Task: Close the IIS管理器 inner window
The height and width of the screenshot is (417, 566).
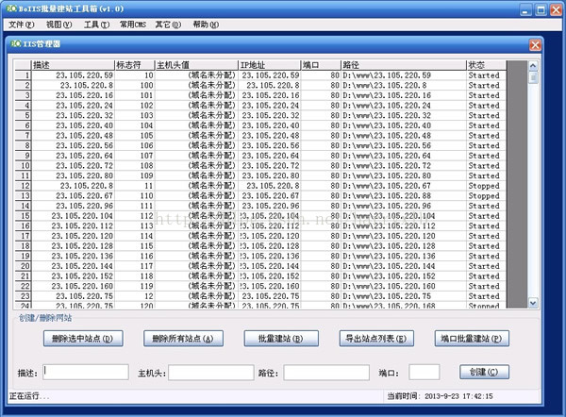Action: (535, 45)
